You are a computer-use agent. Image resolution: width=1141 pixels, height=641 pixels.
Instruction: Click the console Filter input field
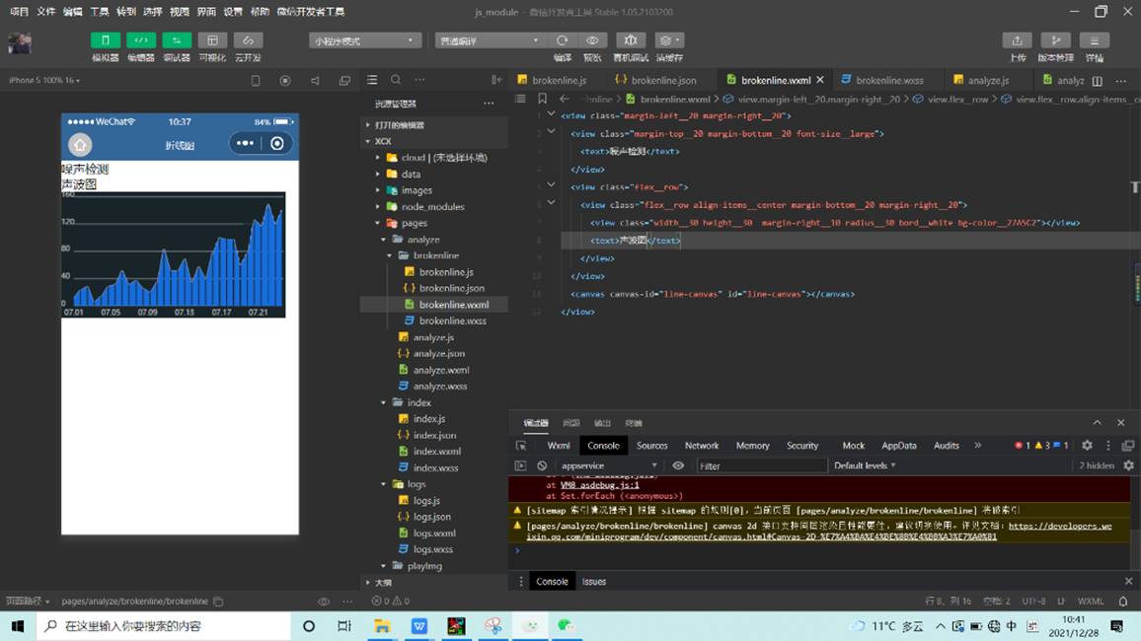[x=762, y=465]
